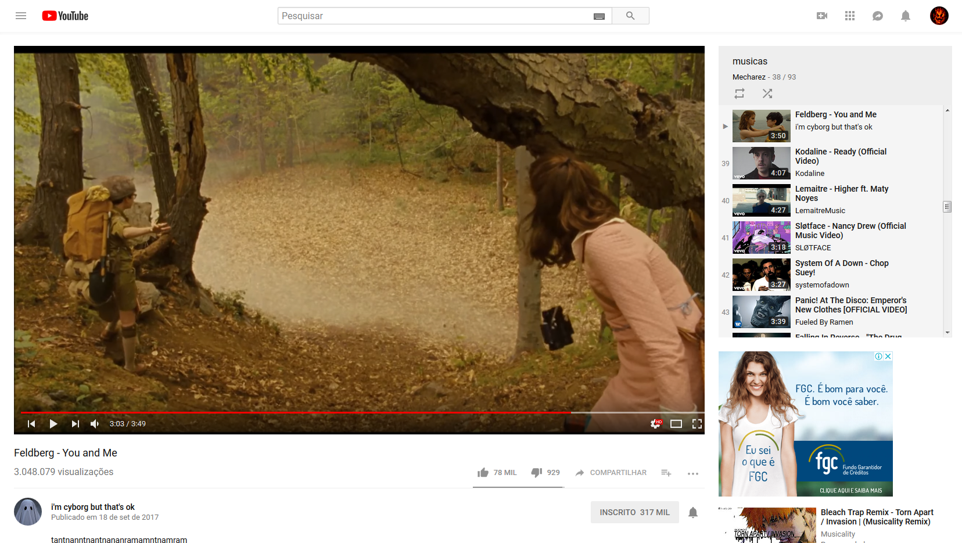Click Feldberg You and Me playlist thumbnail
This screenshot has height=543, width=962.
pos(762,126)
